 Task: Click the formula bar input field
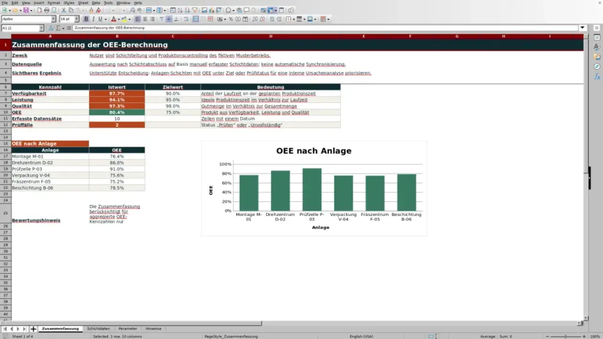click(x=325, y=28)
